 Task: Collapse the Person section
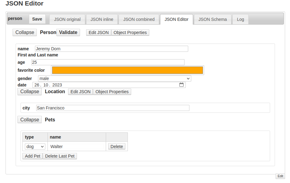(x=25, y=32)
